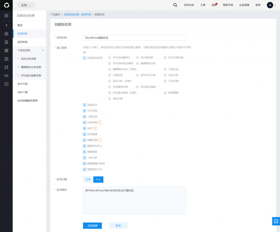Toggle the 新闻摘要 checkbox

[x=165, y=93]
